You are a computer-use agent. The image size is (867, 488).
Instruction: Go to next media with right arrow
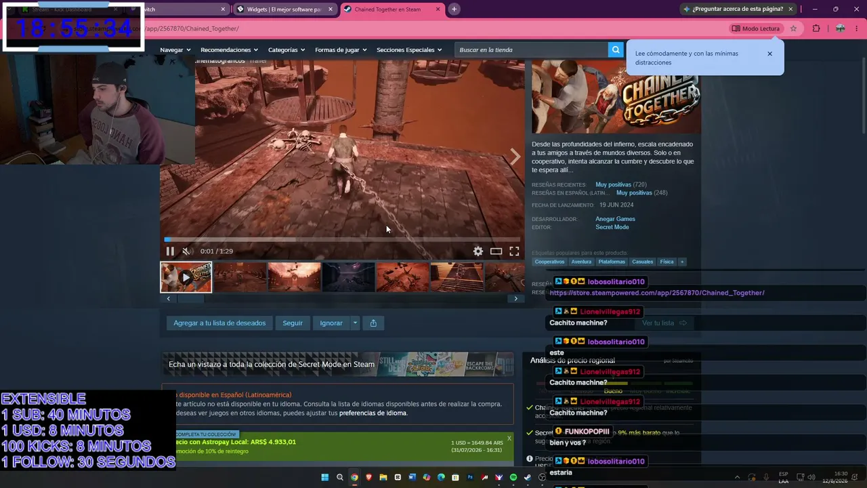(515, 157)
